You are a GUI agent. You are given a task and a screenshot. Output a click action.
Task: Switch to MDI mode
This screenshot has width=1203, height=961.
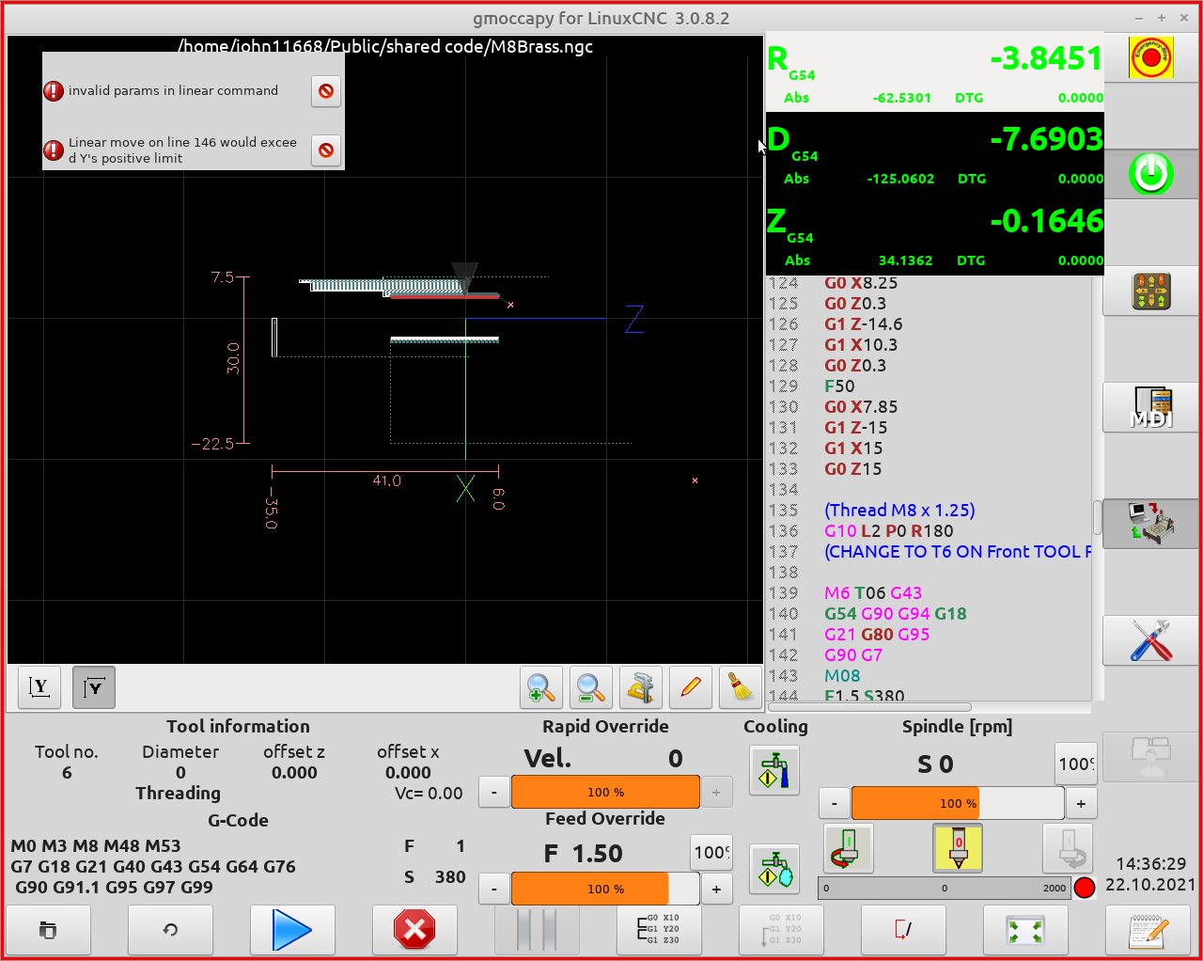click(1151, 408)
